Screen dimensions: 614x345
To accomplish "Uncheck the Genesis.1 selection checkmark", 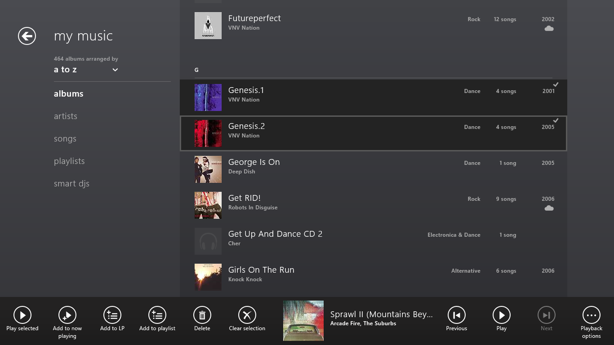I will (556, 84).
